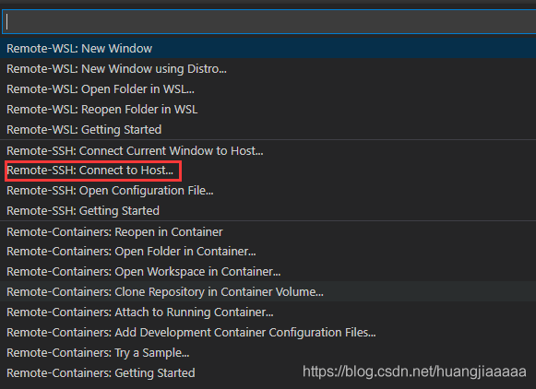The image size is (536, 389).
Task: Run Remote-Containers: Attach to Running Container
Action: (268, 312)
